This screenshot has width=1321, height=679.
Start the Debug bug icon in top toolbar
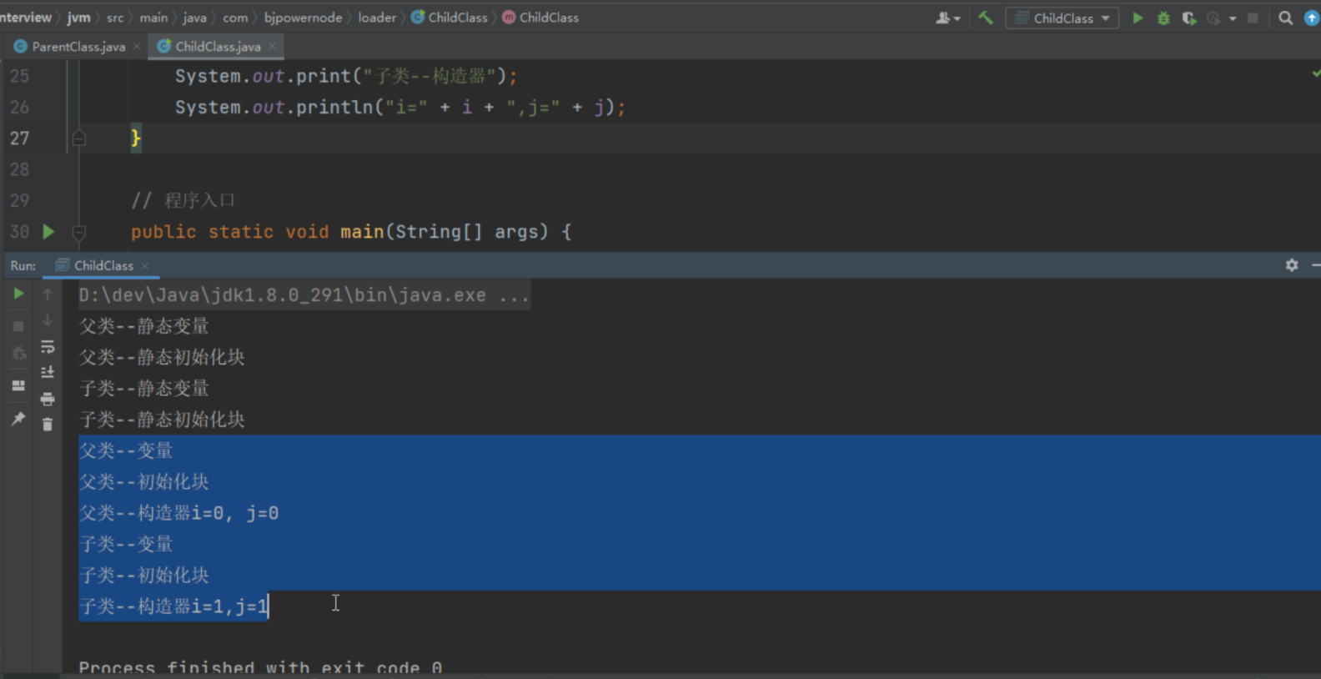tap(1163, 18)
